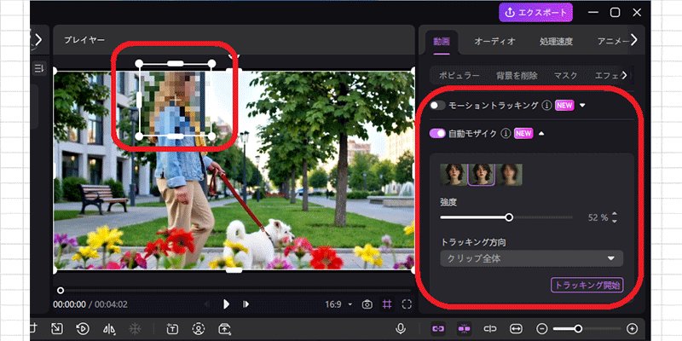Disable the 自動モザイク toggle
The height and width of the screenshot is (341, 682).
tap(437, 134)
